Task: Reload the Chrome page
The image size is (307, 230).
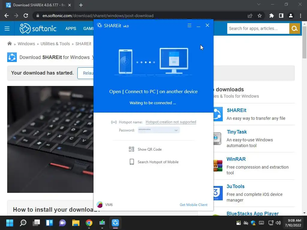Action: (26, 16)
